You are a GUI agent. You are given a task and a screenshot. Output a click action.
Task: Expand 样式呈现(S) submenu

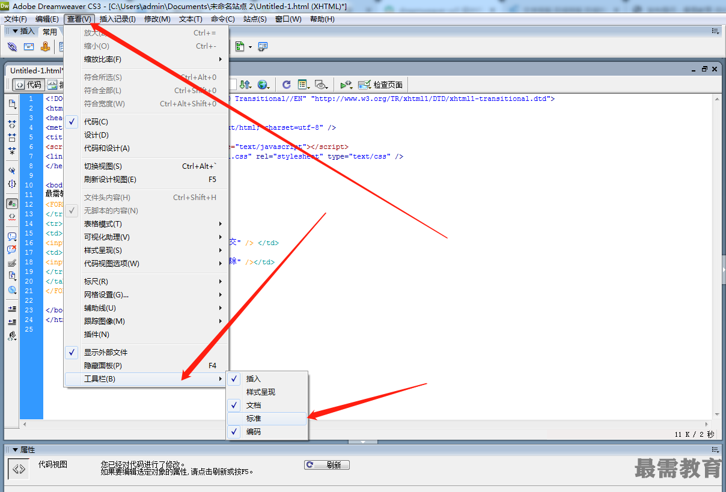pyautogui.click(x=146, y=250)
